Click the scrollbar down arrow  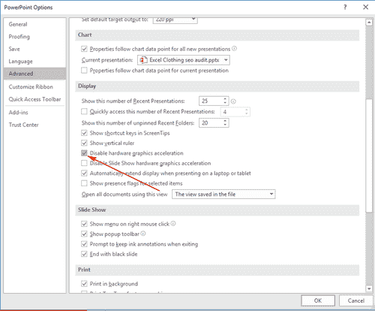[x=369, y=288]
